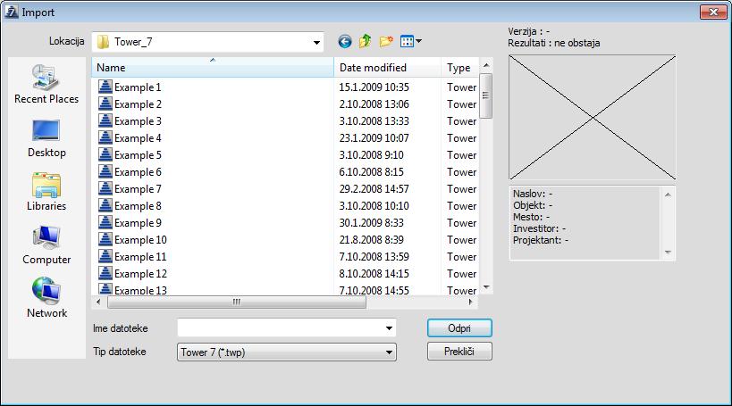The image size is (732, 406).
Task: Open the Desktop shortcut
Action: click(46, 138)
